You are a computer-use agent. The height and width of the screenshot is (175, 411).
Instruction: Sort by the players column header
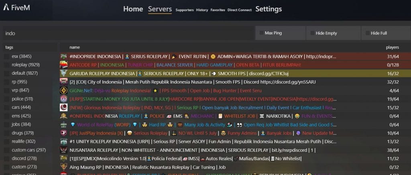[393, 47]
